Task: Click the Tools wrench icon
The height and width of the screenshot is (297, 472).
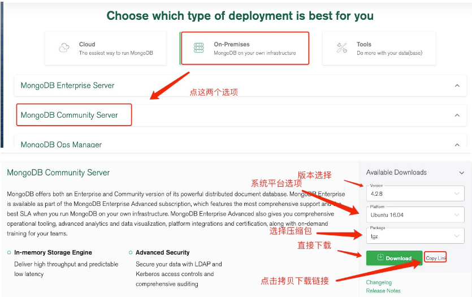Action: [x=341, y=48]
